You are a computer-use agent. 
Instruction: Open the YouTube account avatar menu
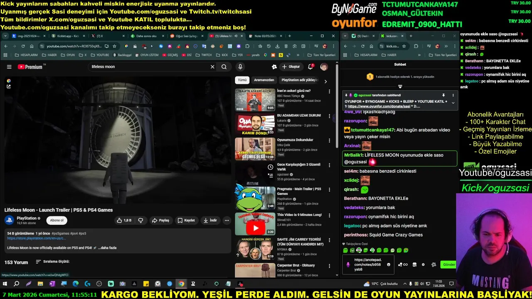pos(324,67)
